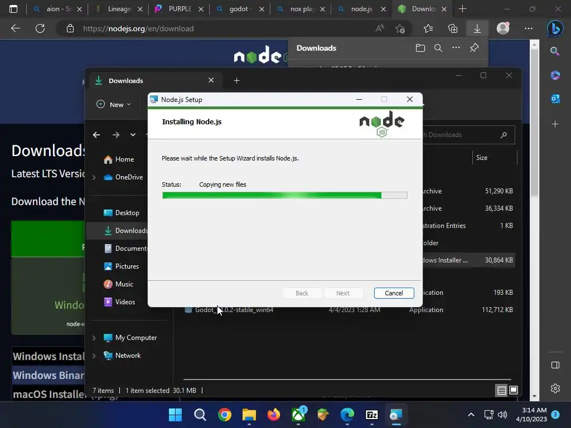The width and height of the screenshot is (571, 428).
Task: Expand the OneDrive tree node
Action: point(94,177)
